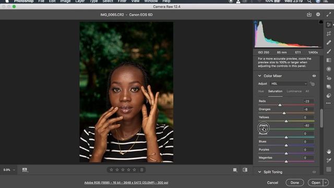
Task: Open macOS Spotlight search icon
Action: coord(309,1)
